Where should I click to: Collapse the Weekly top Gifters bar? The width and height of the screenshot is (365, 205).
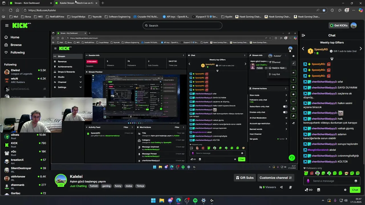(332, 59)
